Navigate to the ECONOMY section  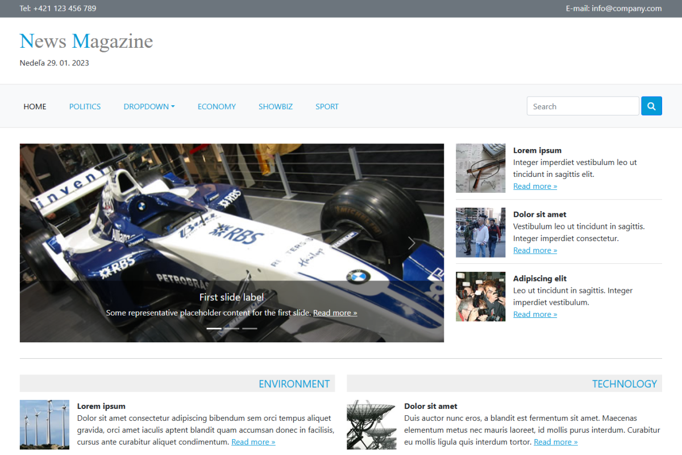pos(217,106)
